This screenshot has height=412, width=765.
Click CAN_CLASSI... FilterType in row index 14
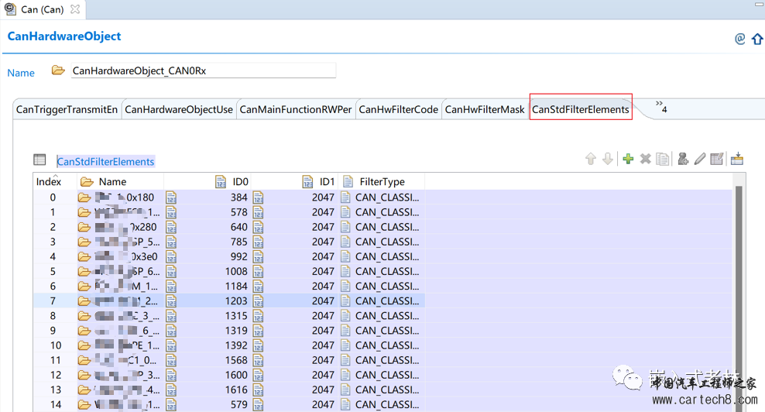(x=387, y=405)
